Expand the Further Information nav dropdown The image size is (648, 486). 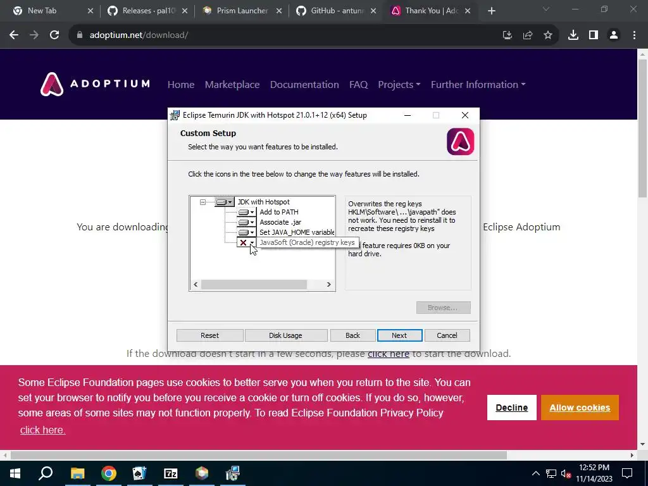[x=478, y=85]
